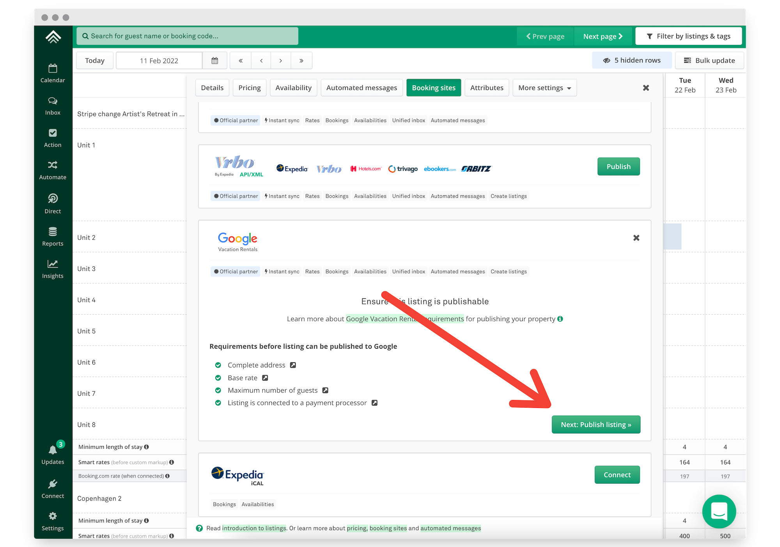Open Reports from the sidebar
780x547 pixels.
[53, 236]
